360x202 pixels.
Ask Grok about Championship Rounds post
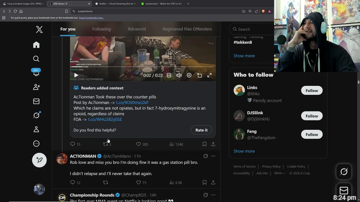(x=206, y=195)
